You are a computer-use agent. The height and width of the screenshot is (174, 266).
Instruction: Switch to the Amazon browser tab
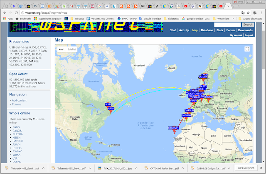pos(178,6)
